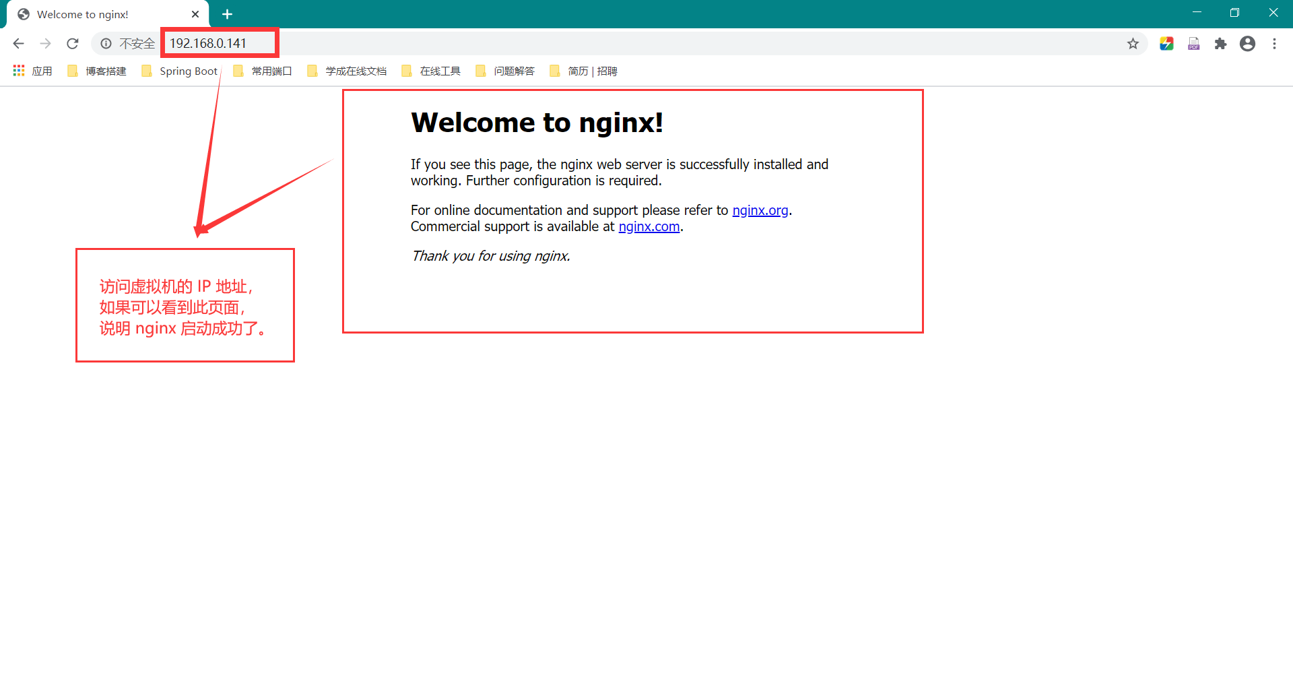Follow the nginx.com link
Screen dimensions: 1293x694
pos(649,226)
